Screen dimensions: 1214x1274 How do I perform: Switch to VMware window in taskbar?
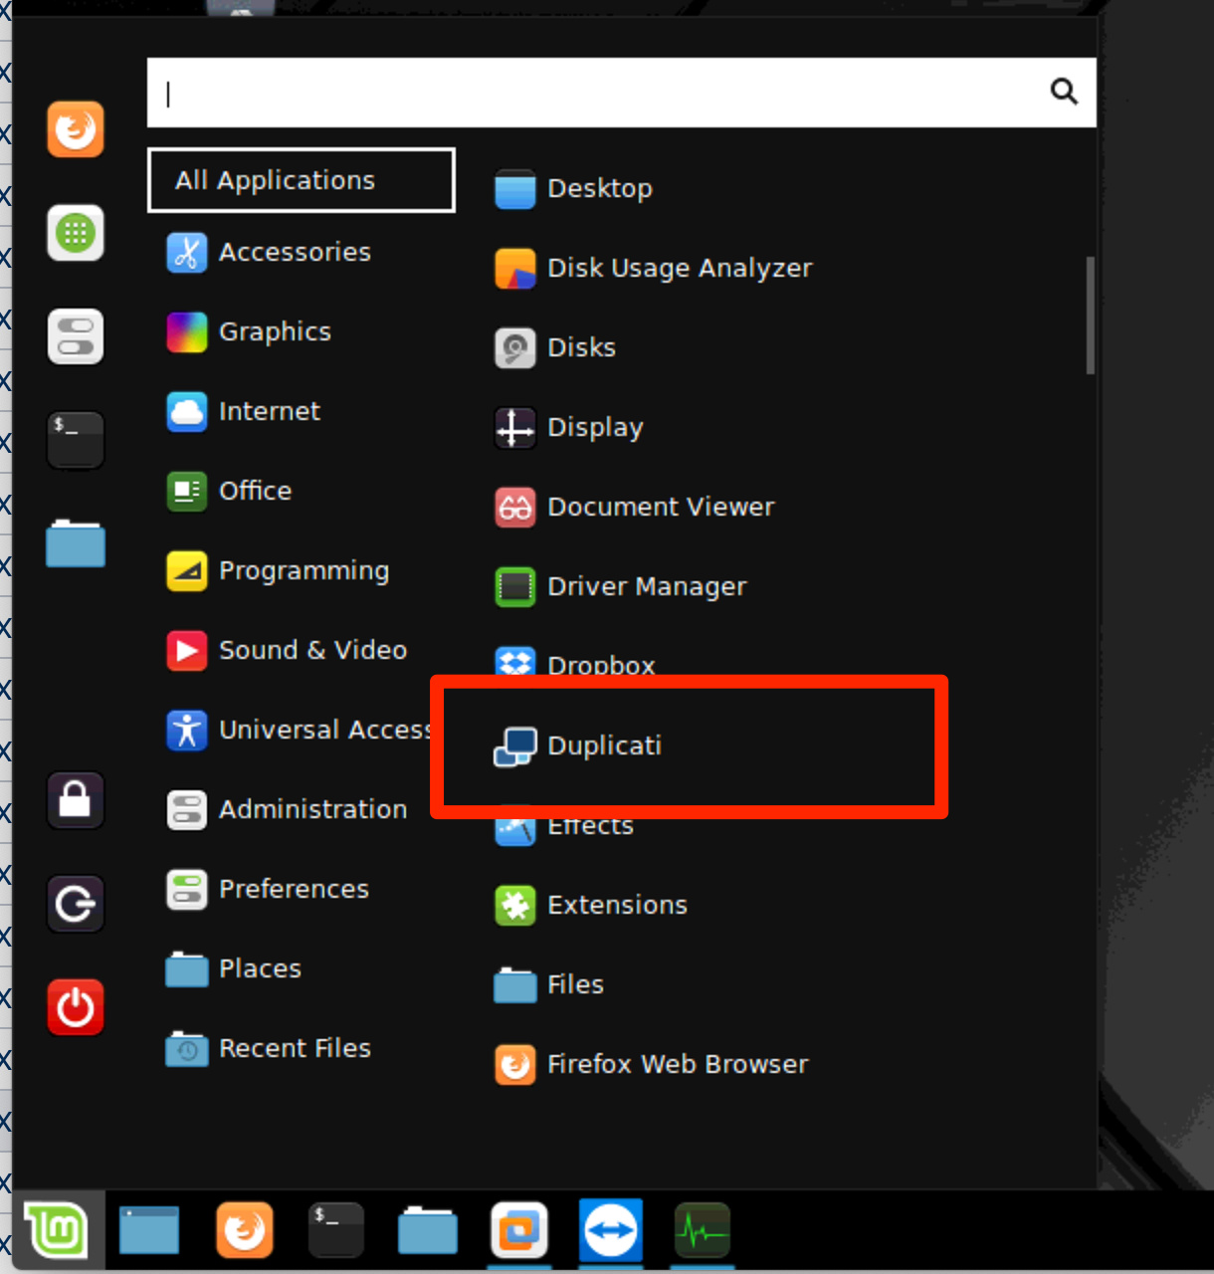pos(519,1231)
